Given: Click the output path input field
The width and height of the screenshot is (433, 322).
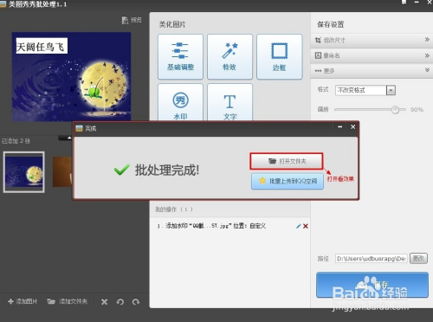Looking at the screenshot, I should [372, 259].
